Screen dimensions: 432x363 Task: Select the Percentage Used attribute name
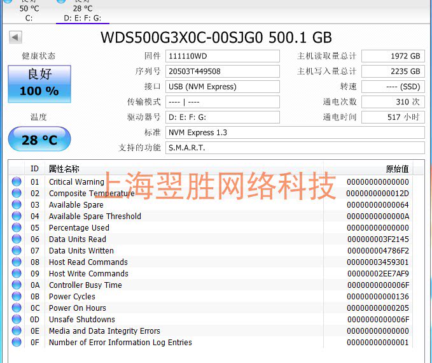[x=79, y=228]
